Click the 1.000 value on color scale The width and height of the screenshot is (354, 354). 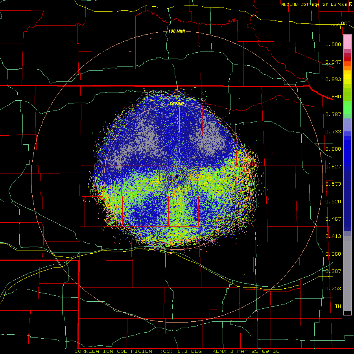pos(333,44)
